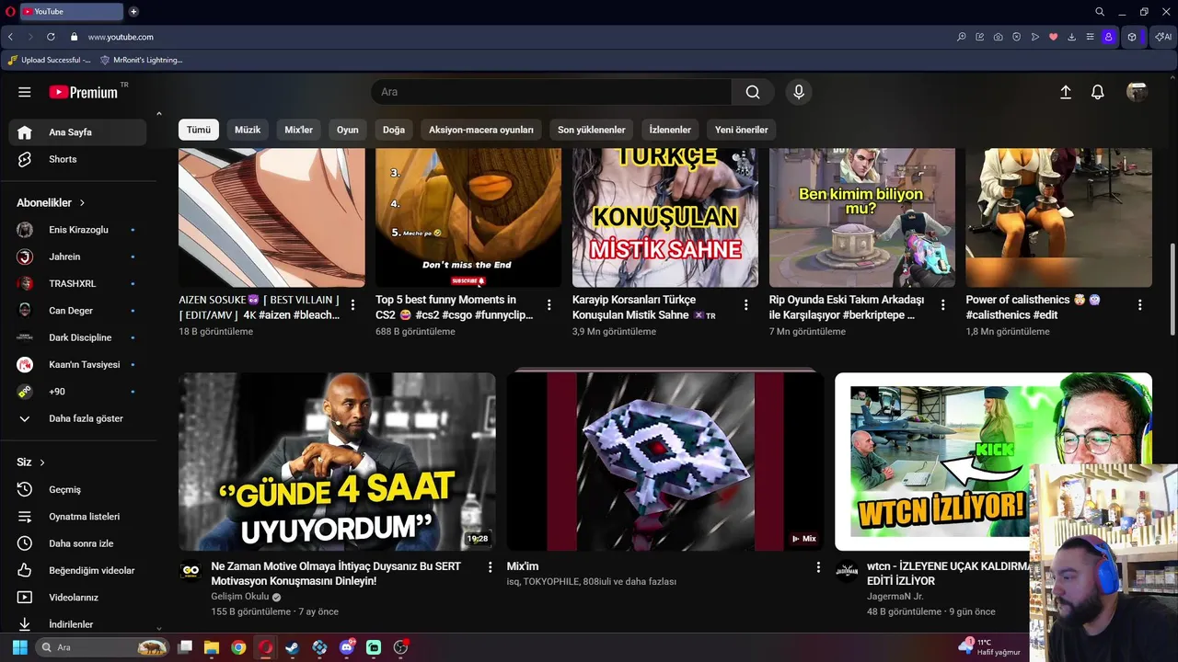
Task: Click the heart bookmark icon in the address bar
Action: pyautogui.click(x=1054, y=37)
